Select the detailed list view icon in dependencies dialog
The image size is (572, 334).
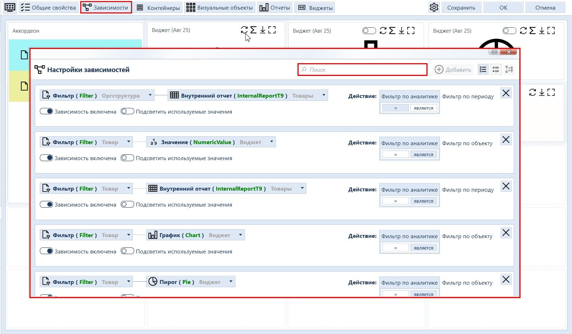click(483, 70)
